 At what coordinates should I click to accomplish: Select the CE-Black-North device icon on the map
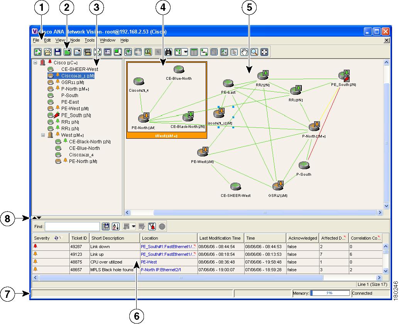(188, 117)
